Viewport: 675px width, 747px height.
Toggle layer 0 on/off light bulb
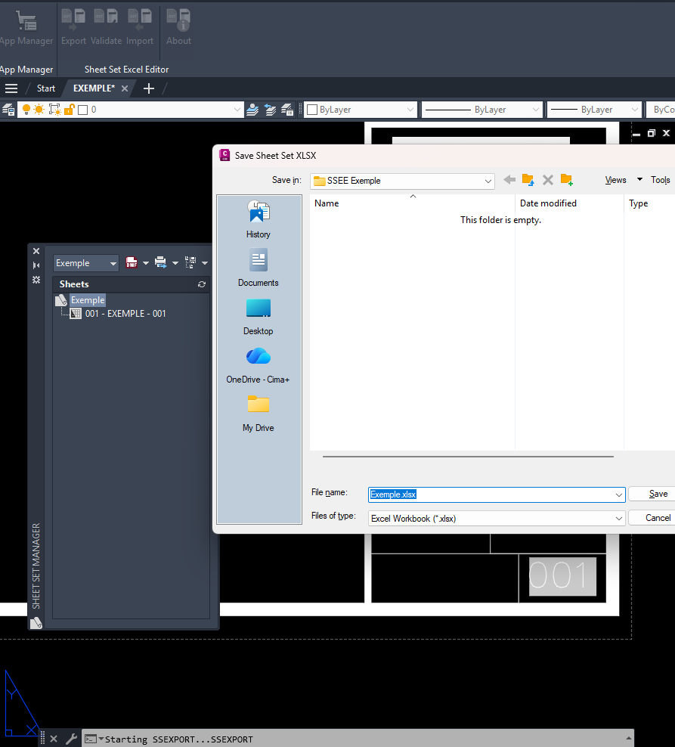pyautogui.click(x=26, y=110)
